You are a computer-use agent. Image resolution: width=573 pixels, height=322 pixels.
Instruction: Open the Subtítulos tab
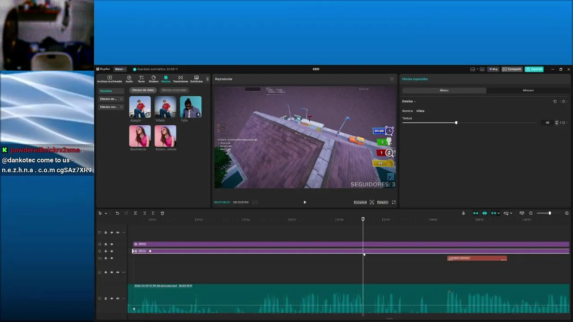pyautogui.click(x=196, y=79)
